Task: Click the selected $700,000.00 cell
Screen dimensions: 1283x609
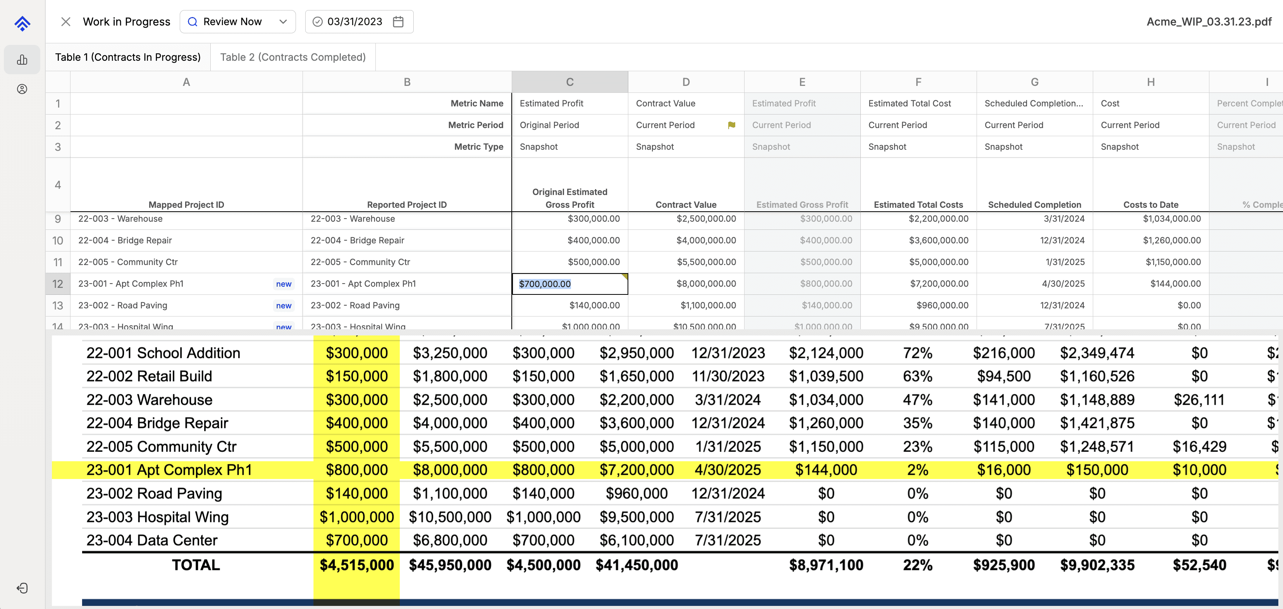Action: click(570, 284)
